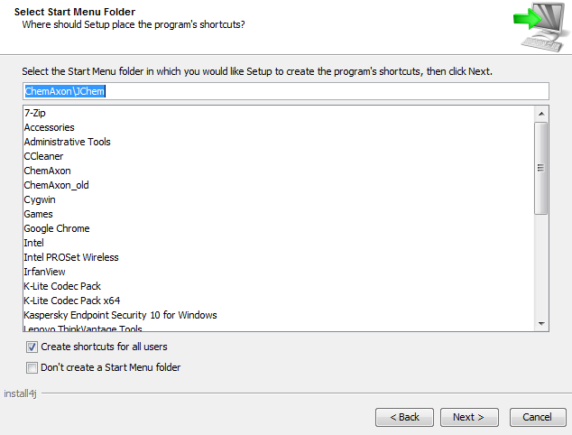This screenshot has width=572, height=435.
Task: Choose Kaspersky Endpoint Security 10 folder
Action: pyautogui.click(x=120, y=315)
